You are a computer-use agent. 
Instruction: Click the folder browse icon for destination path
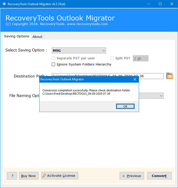(x=170, y=76)
